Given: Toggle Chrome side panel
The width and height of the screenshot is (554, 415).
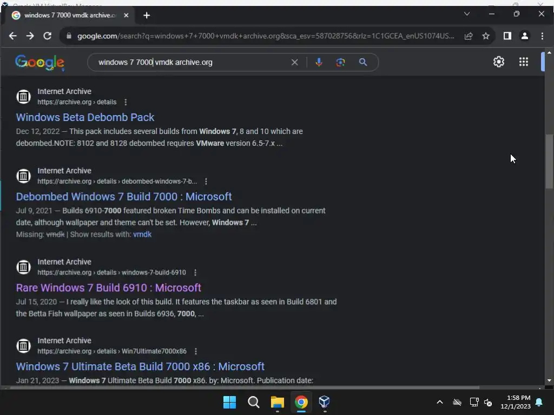Looking at the screenshot, I should point(507,36).
